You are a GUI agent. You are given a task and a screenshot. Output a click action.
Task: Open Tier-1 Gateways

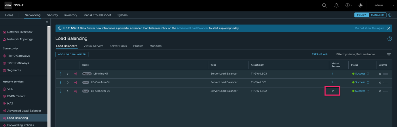(18, 63)
